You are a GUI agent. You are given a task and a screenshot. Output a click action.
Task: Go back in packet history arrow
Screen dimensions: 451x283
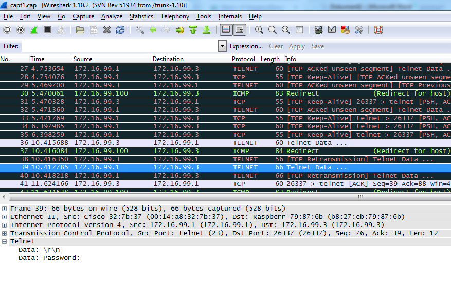pos(153,30)
